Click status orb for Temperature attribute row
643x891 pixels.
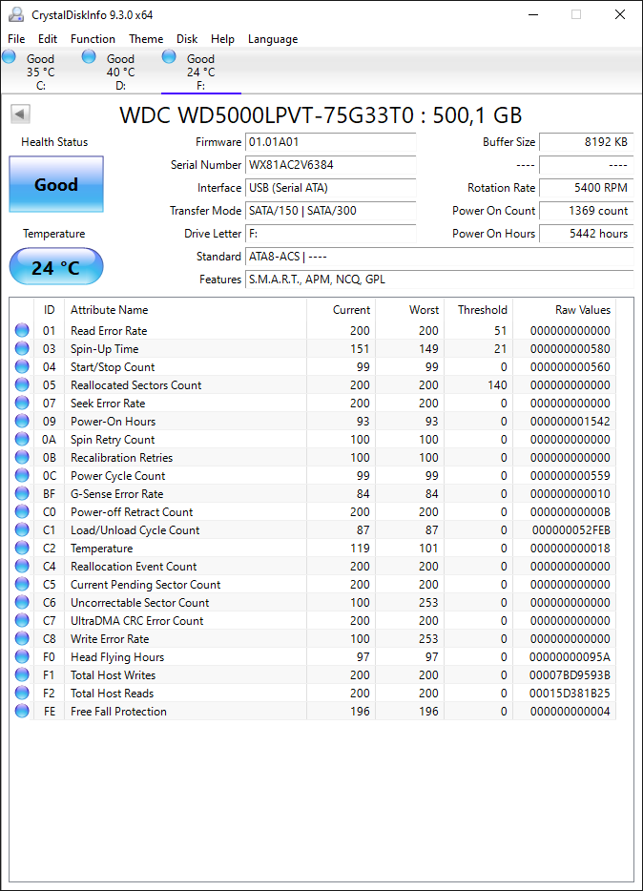click(22, 548)
